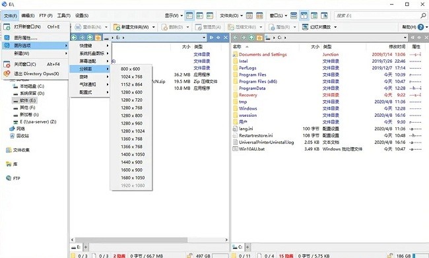Open the 快捷键 submenu
This screenshot has width=429, height=258.
[90, 46]
